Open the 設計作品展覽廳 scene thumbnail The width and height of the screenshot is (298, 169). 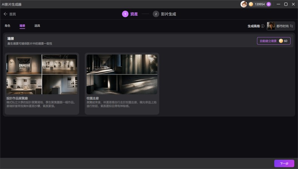pos(42,74)
